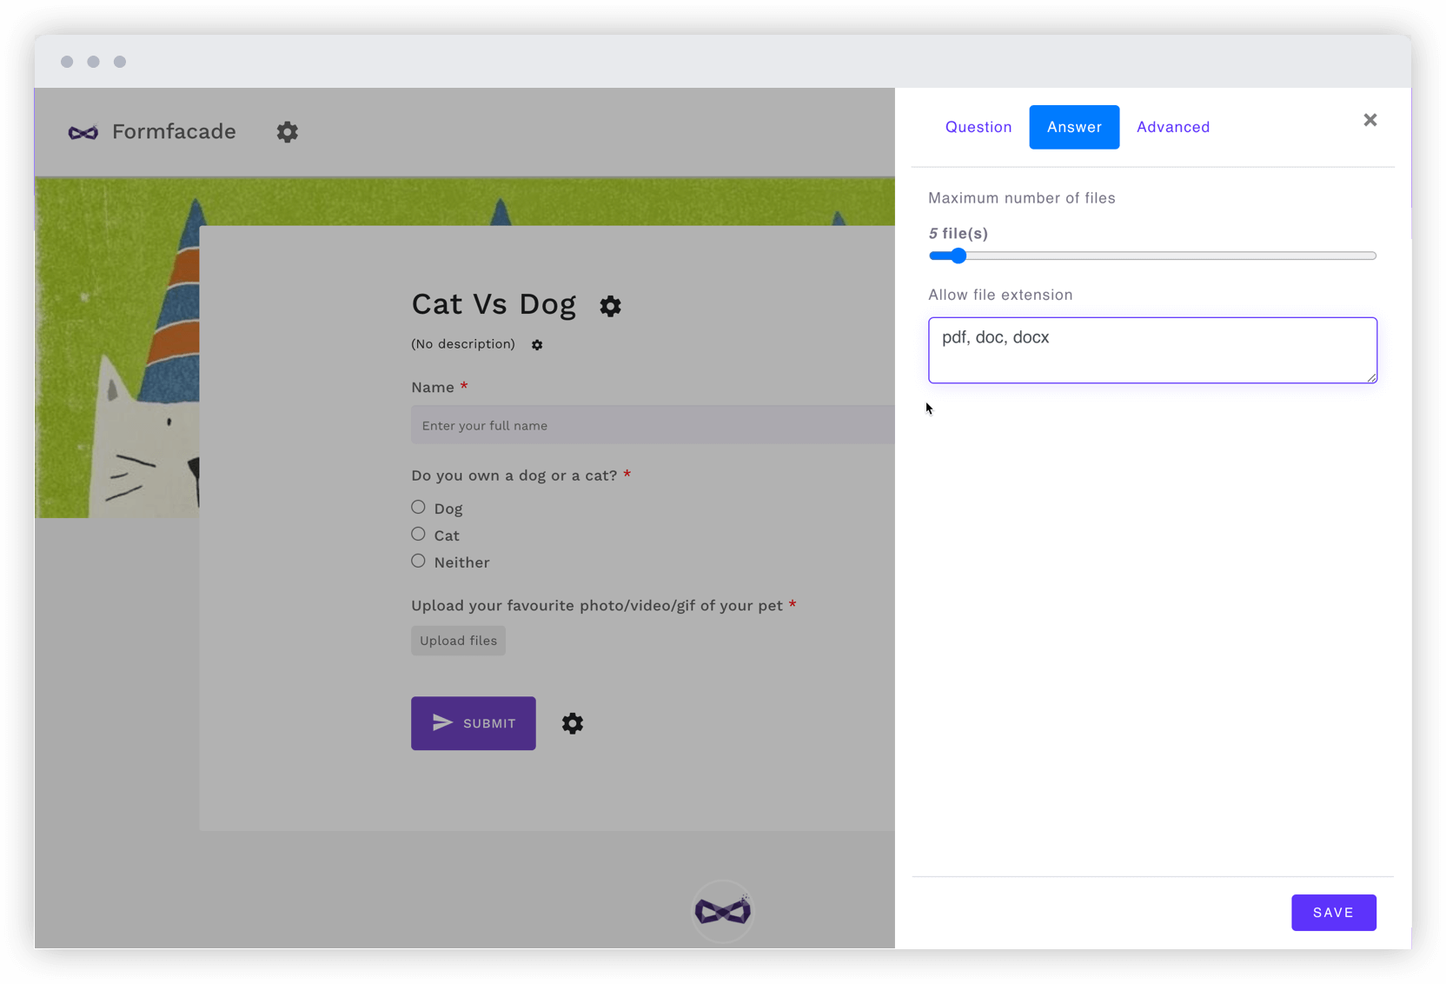Click the Cat Vs Dog form title
Screen dimensions: 1446x984
[x=494, y=304]
